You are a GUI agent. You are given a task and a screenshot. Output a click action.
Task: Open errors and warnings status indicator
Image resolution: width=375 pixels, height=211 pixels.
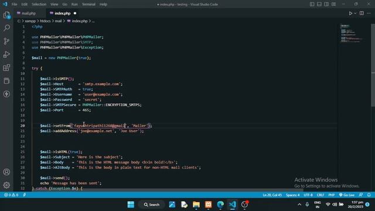point(11,195)
